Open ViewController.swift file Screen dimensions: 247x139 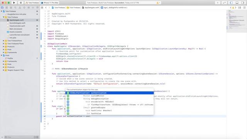pyautogui.click(x=17, y=26)
